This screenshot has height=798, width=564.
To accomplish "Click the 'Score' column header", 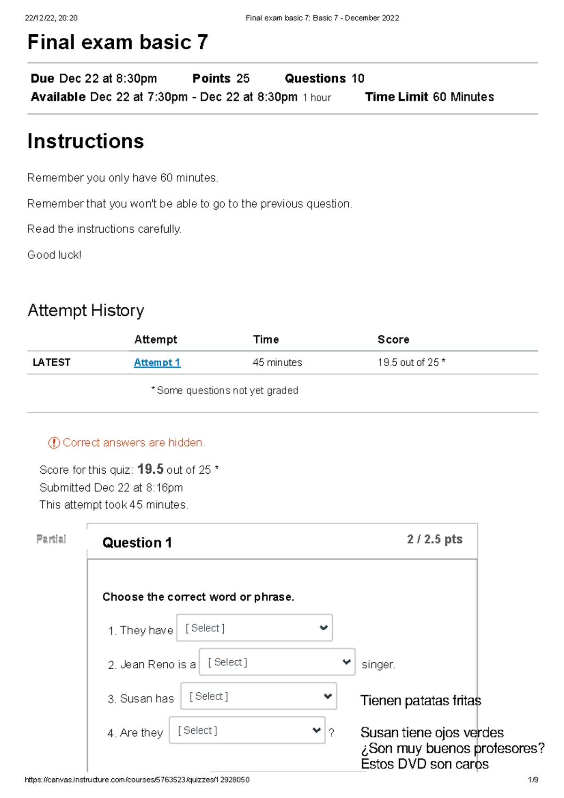I will [x=393, y=339].
